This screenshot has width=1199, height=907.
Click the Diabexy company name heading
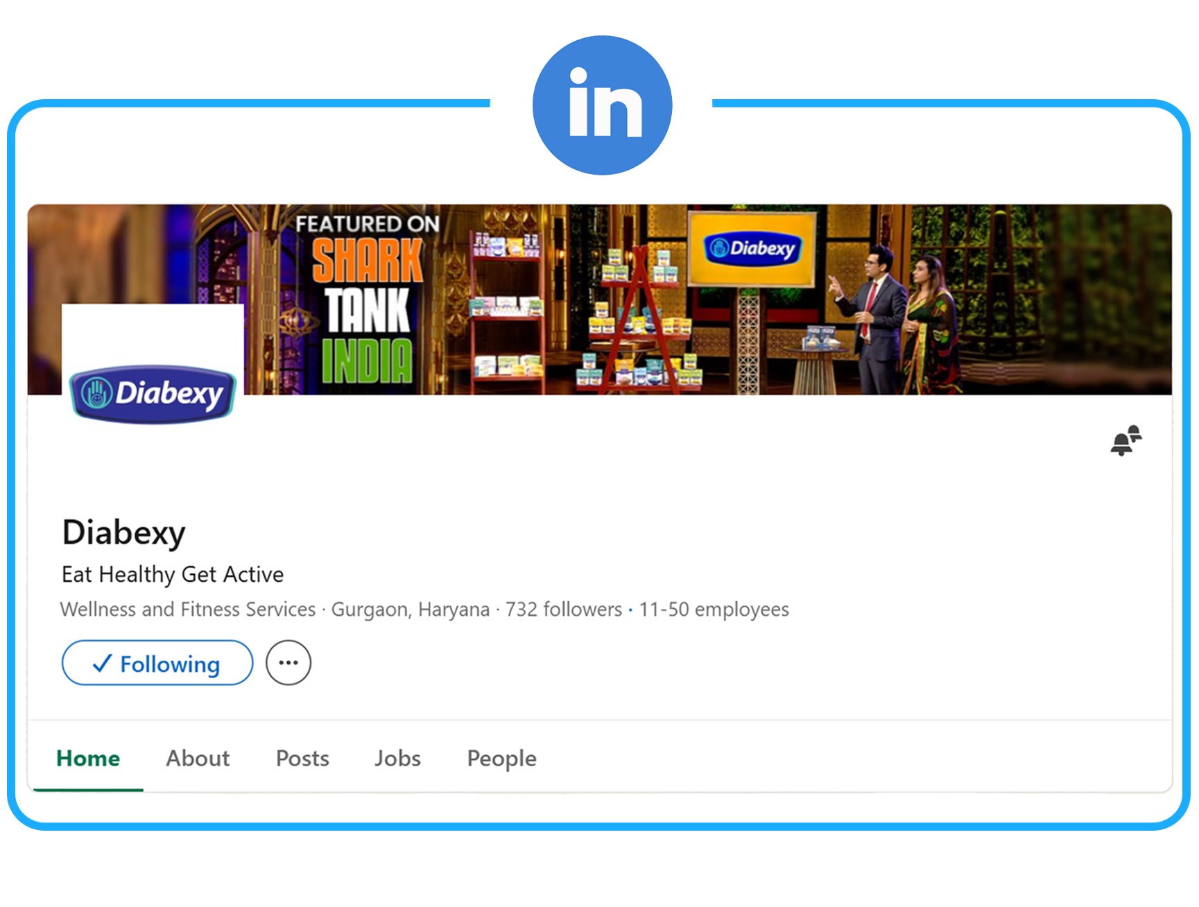[x=124, y=533]
